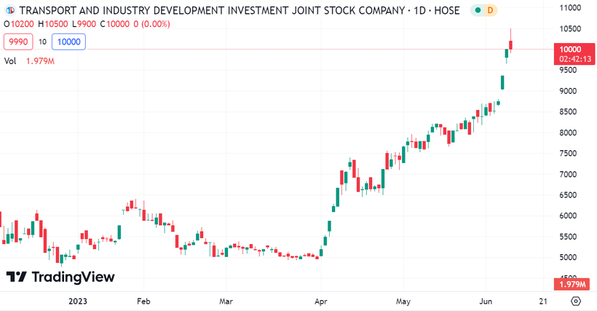Click the current price 10000 label on axis
This screenshot has width=597, height=311.
569,48
